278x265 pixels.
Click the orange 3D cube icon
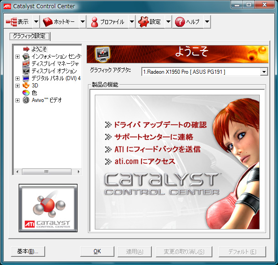(26, 86)
